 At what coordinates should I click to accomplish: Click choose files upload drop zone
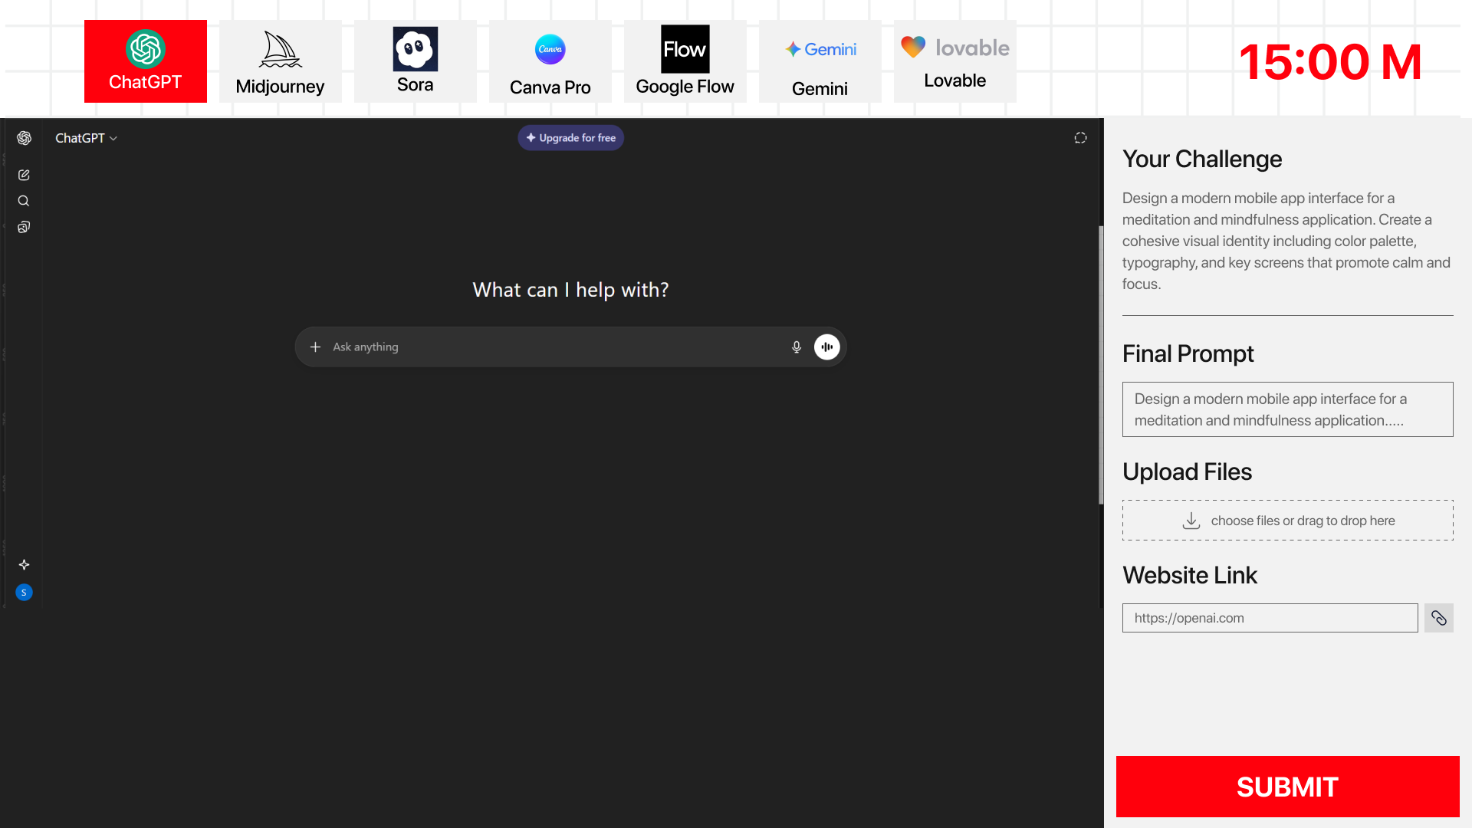[x=1288, y=521]
